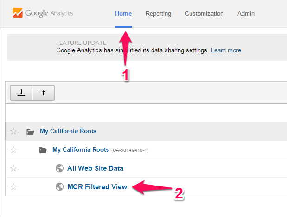Open the Customization tab
Image resolution: width=287 pixels, height=217 pixels.
pos(204,14)
